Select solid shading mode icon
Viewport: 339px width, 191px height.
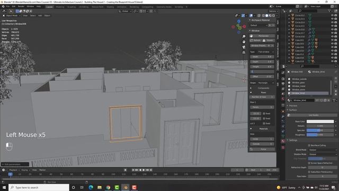[267, 15]
